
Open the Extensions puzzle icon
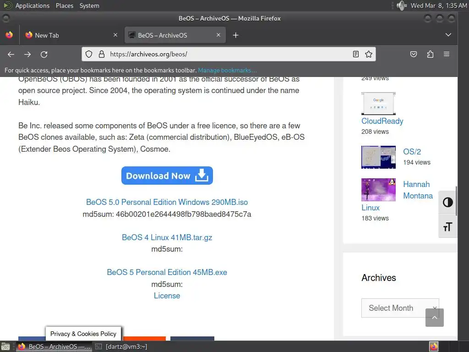click(x=430, y=54)
